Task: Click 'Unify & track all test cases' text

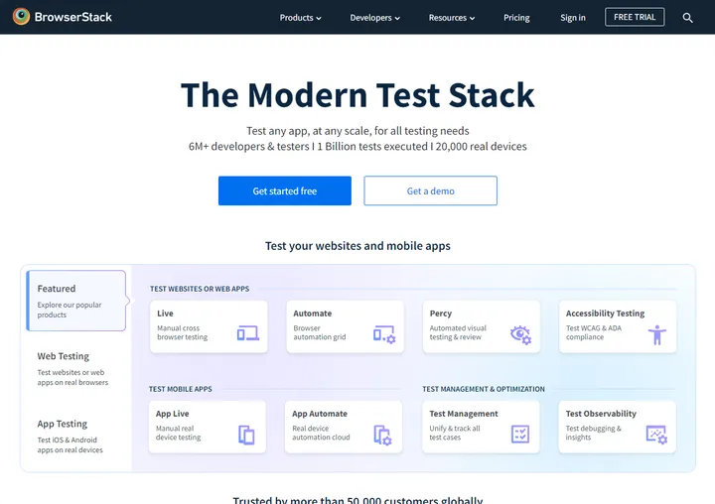Action: (x=455, y=433)
